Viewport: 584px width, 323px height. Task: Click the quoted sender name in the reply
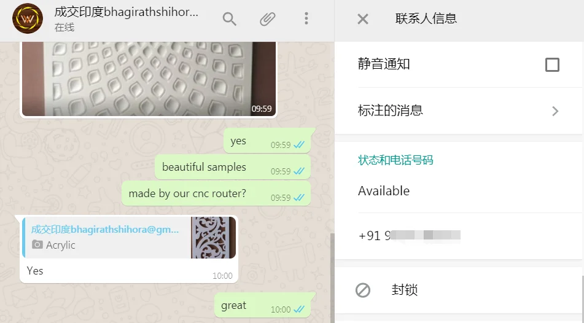[104, 230]
